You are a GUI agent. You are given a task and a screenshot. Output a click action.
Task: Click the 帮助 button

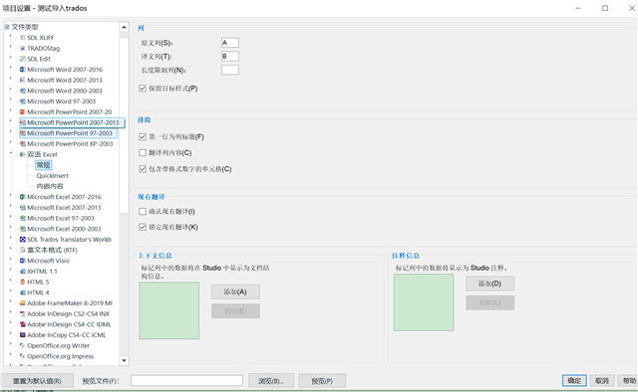click(x=629, y=381)
